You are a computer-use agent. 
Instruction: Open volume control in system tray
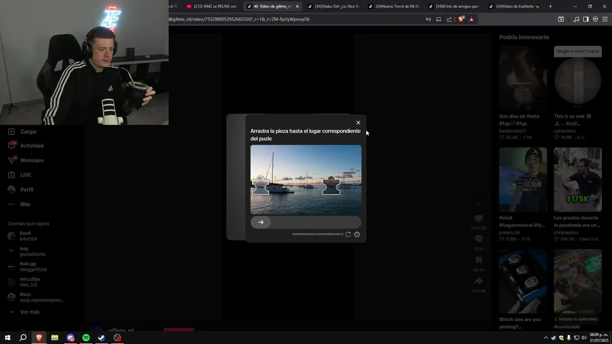[x=584, y=338]
